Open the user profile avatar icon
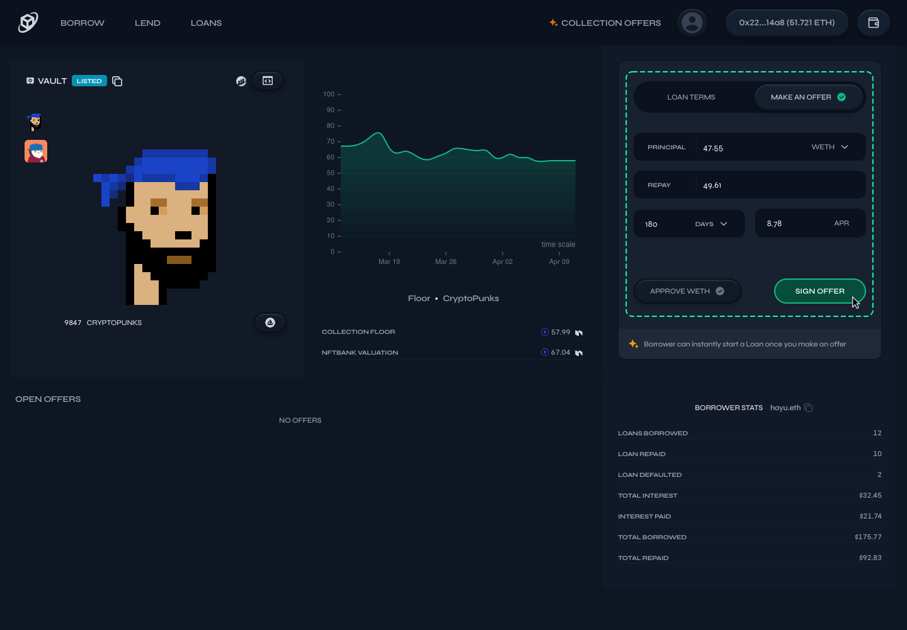Screen dimensions: 907x630 click(x=692, y=23)
